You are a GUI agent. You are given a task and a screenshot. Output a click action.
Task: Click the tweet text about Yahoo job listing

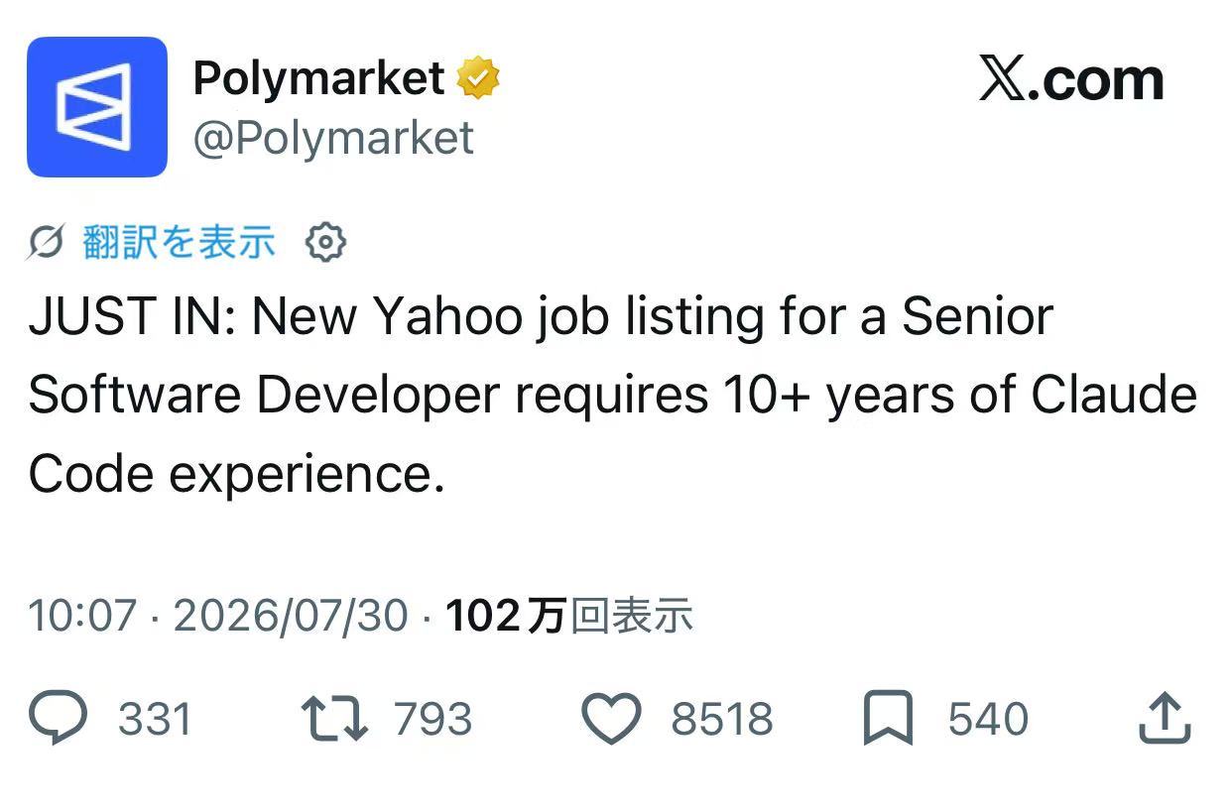pos(612,396)
